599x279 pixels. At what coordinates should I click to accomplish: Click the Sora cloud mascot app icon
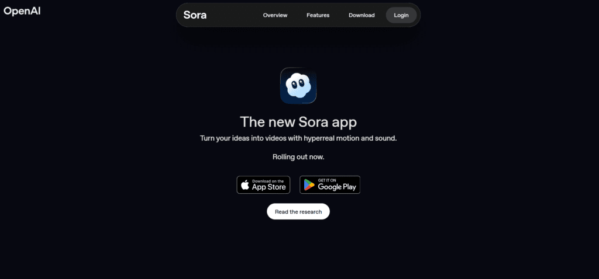[298, 85]
